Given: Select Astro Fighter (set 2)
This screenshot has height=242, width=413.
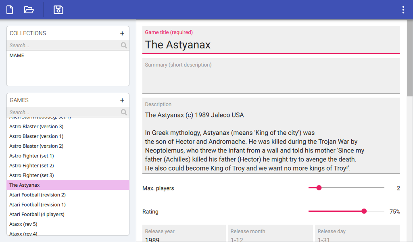Looking at the screenshot, I should (68, 165).
